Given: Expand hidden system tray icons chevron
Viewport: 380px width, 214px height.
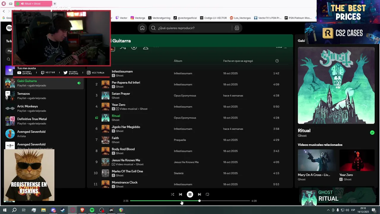Looking at the screenshot, I should point(328,210).
